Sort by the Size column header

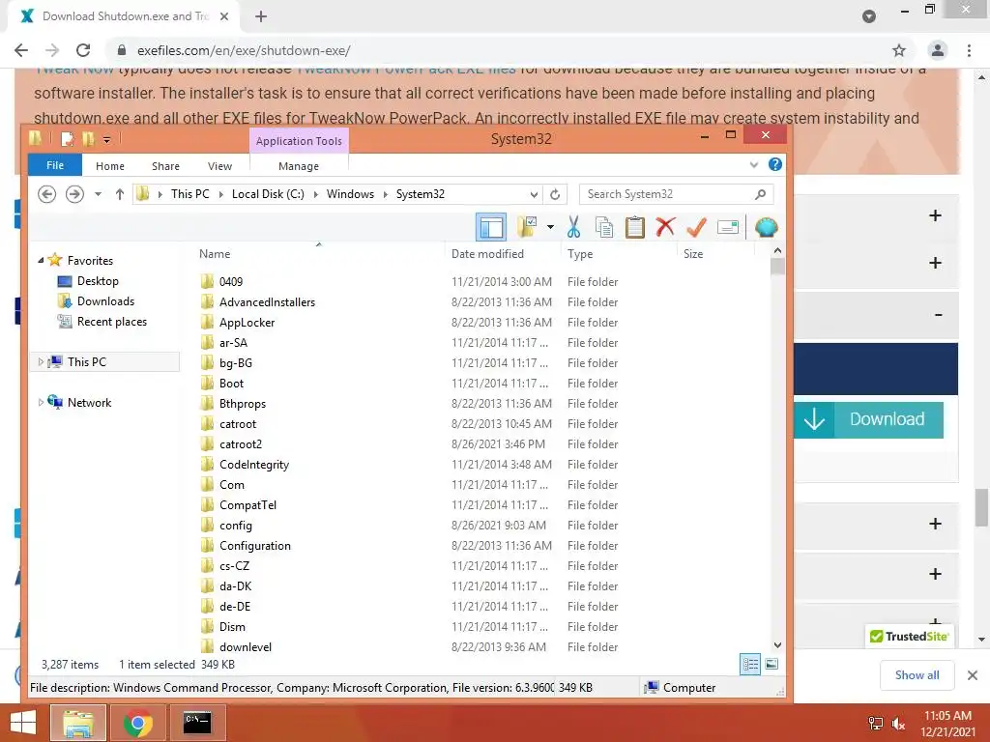(x=692, y=254)
